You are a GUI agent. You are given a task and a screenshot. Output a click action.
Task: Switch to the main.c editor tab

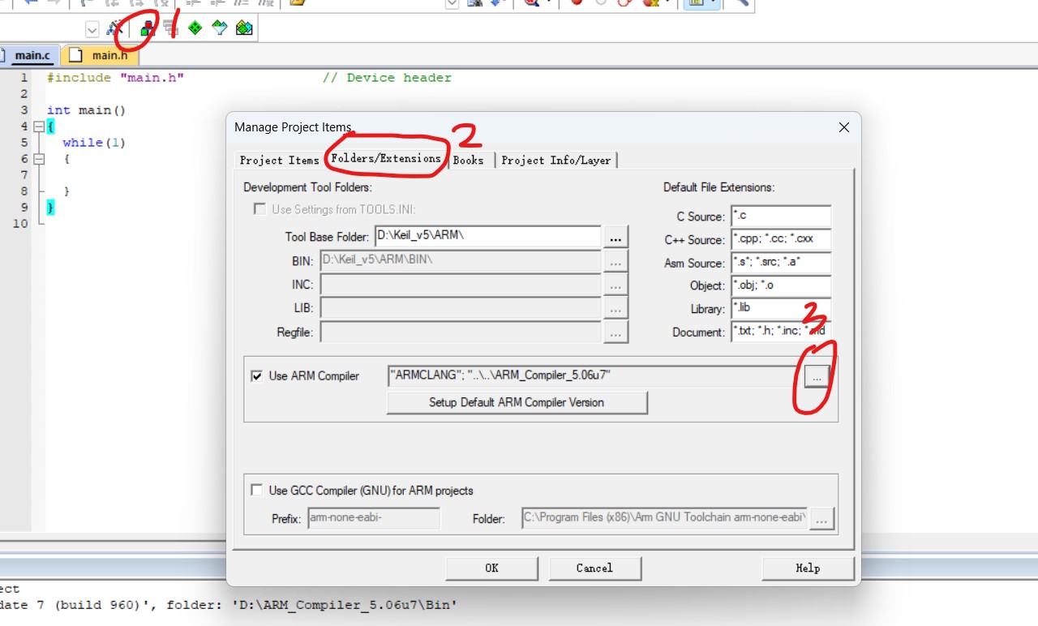click(29, 55)
